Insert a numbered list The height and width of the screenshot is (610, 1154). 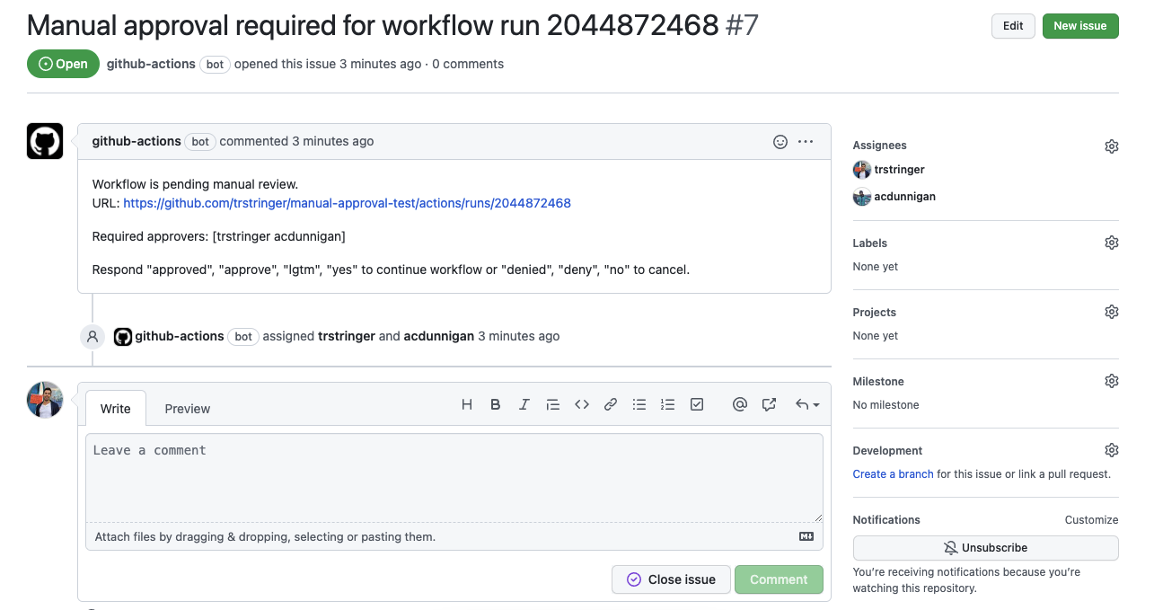point(667,405)
